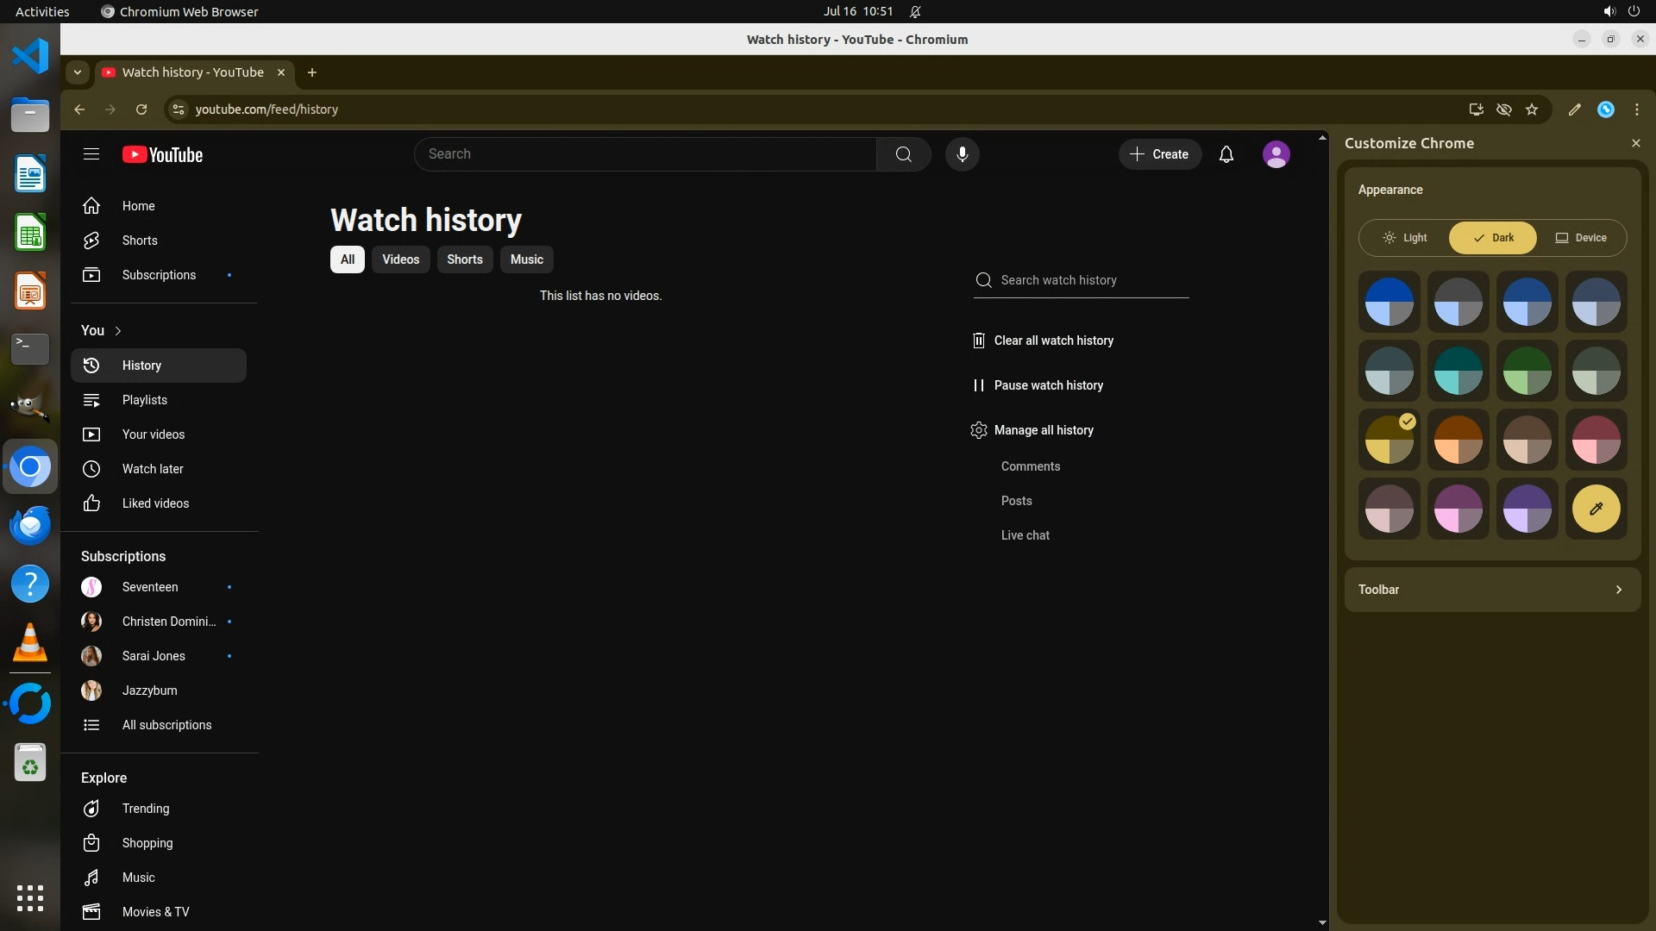Click the hamburger guide menu icon
Image resolution: width=1656 pixels, height=931 pixels.
(91, 154)
